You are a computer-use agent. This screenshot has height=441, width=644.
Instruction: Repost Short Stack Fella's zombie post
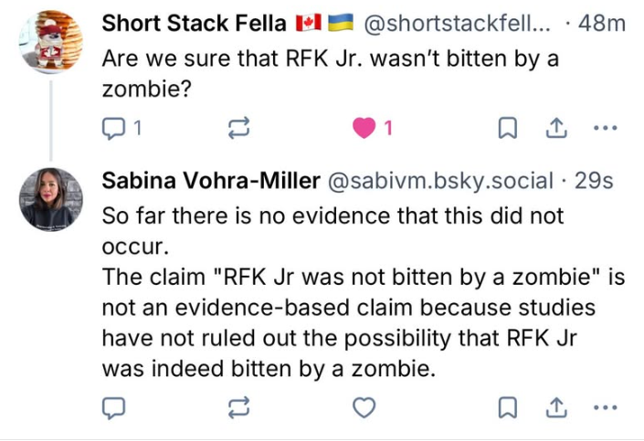coord(239,131)
